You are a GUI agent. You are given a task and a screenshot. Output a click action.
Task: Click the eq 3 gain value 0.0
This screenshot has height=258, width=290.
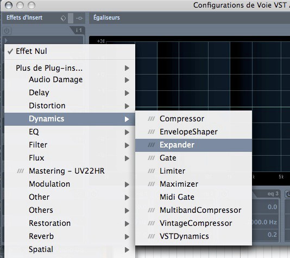point(272,207)
